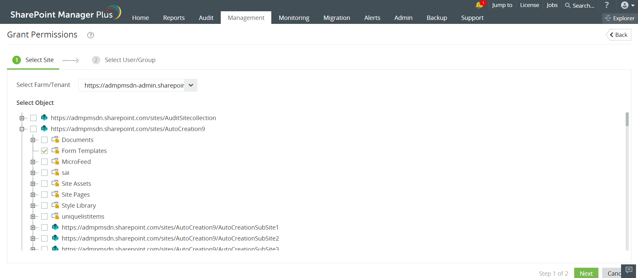Viewport: 638px width, 278px height.
Task: Expand the AutoCreationSubSite1 node
Action: (x=33, y=227)
